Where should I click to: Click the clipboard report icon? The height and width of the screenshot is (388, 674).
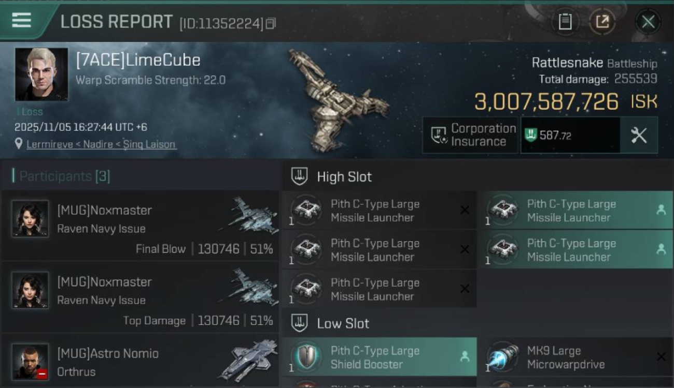click(x=565, y=22)
